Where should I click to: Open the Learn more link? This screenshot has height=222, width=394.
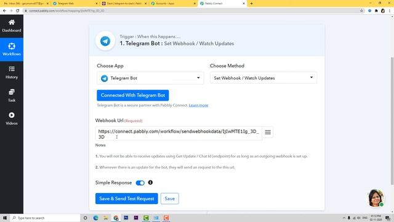(198, 105)
